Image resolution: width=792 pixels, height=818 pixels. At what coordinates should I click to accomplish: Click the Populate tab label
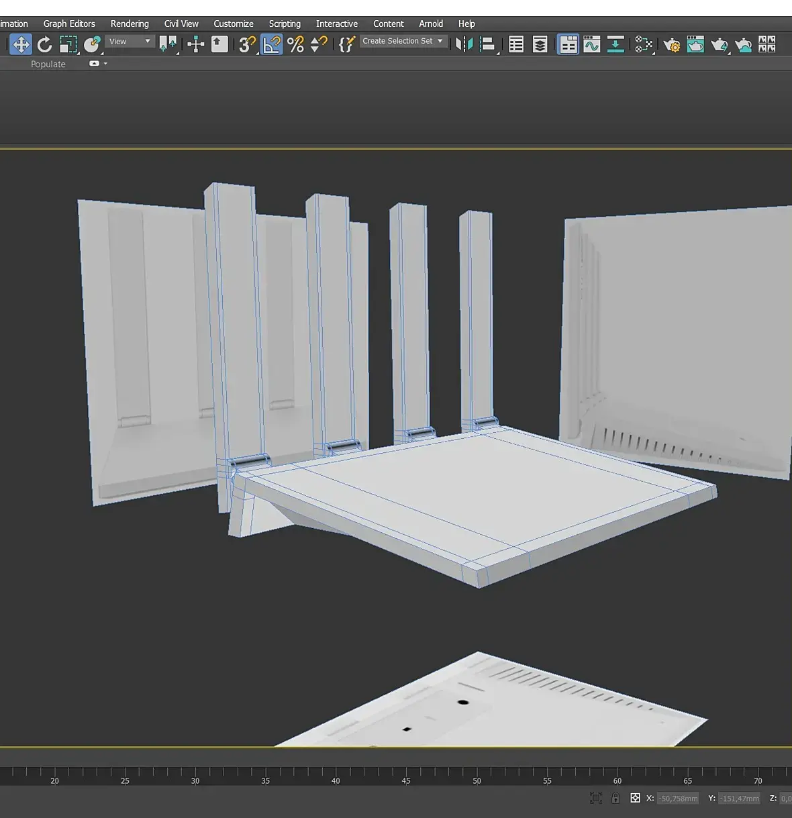pos(48,64)
